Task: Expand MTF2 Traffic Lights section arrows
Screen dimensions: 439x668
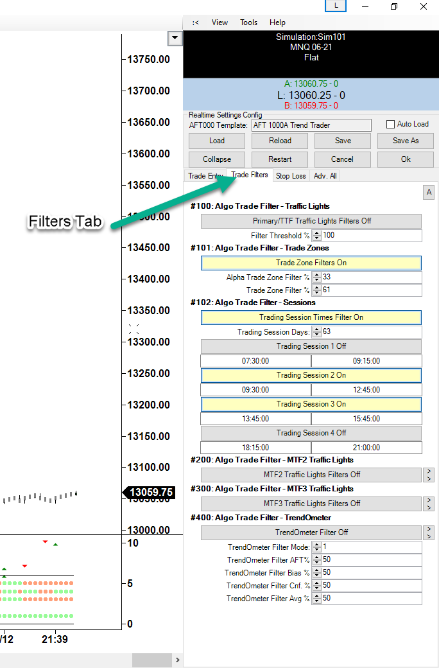Action: (429, 475)
